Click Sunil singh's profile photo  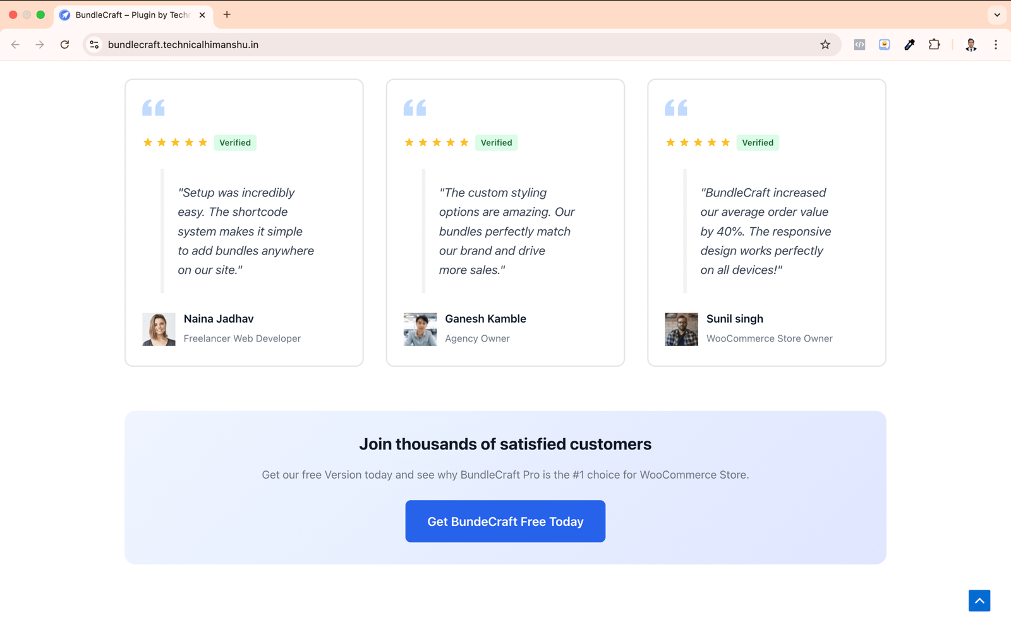point(681,329)
